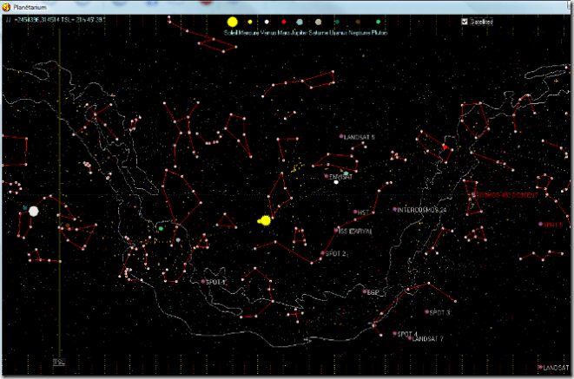Click the green Pluton legend dot
574x379 pixels.
pyautogui.click(x=379, y=22)
